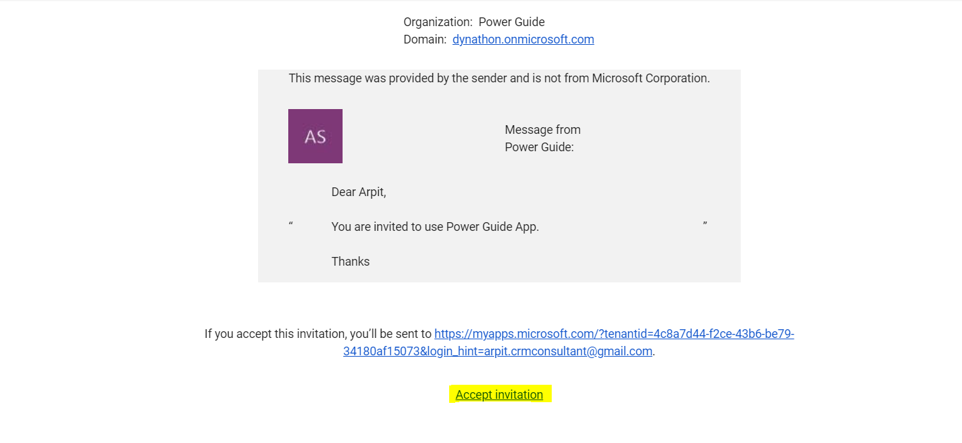Click the "Domain:" label

(425, 39)
